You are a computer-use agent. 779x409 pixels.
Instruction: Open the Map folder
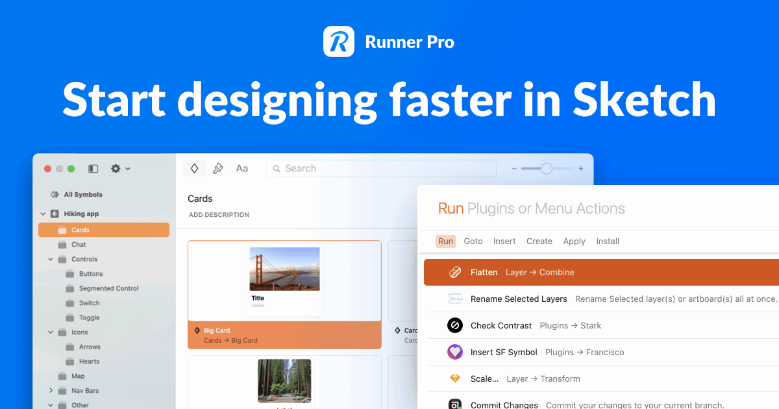(78, 376)
